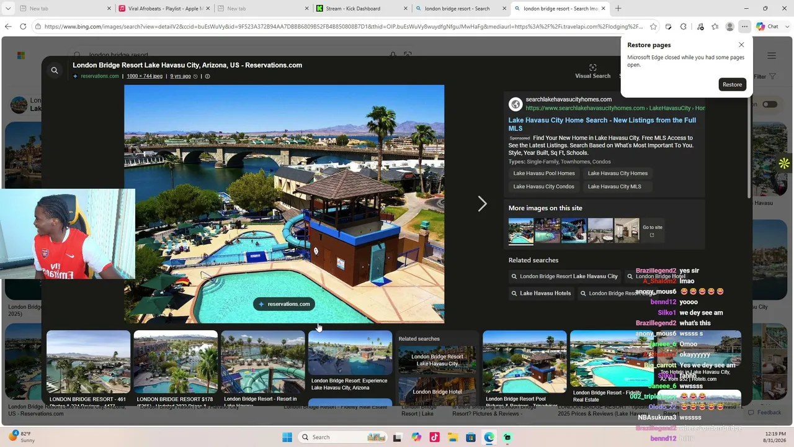Viewport: 794px width, 447px height.
Task: Open File Explorer from the taskbar
Action: coord(452,437)
